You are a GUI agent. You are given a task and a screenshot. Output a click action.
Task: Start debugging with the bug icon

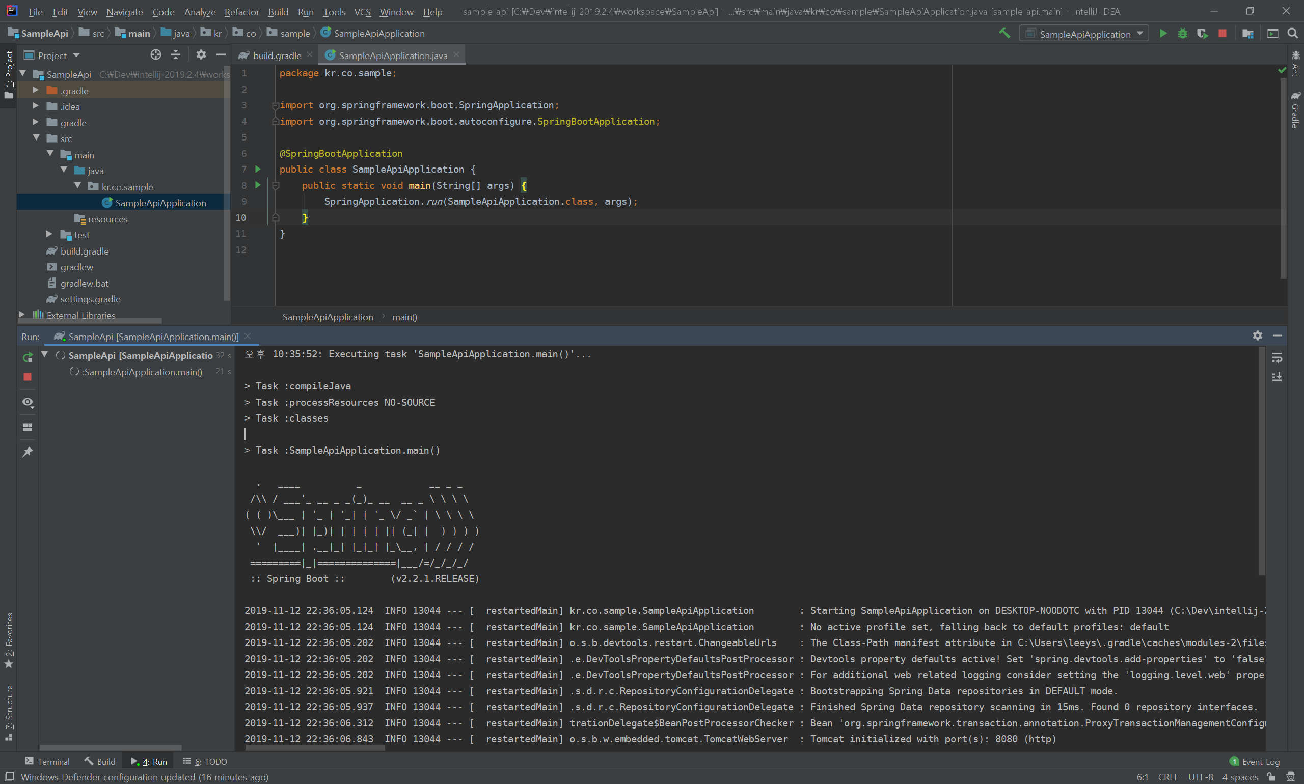tap(1182, 34)
